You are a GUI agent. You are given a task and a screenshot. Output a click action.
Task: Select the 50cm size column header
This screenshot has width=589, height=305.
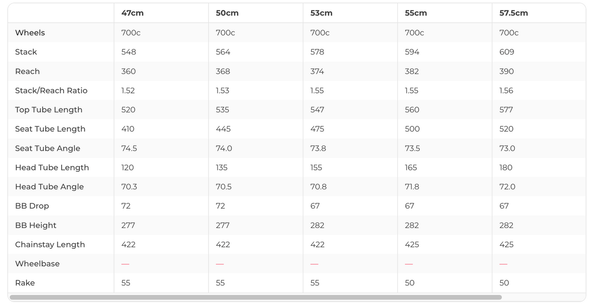coord(227,13)
